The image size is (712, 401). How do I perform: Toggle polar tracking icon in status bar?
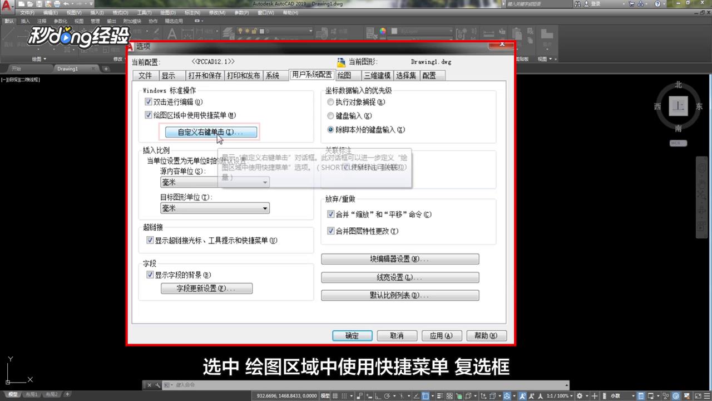click(x=387, y=395)
